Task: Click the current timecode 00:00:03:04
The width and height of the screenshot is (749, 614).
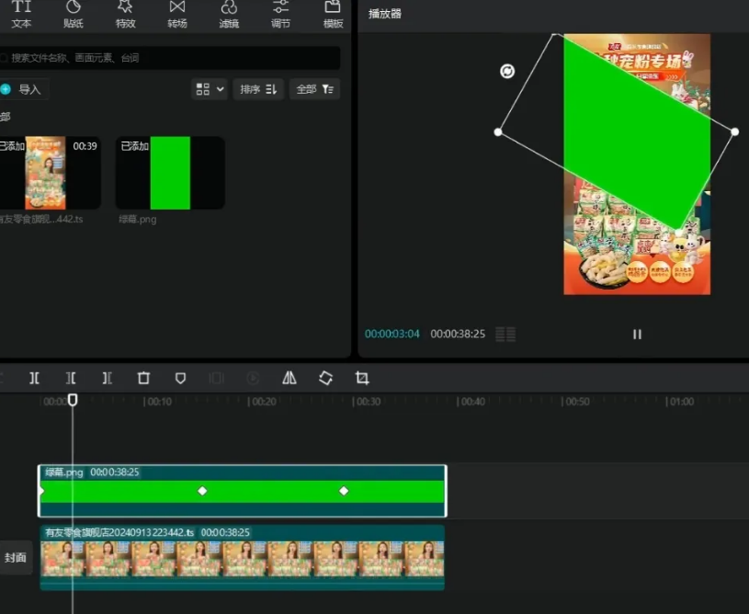Action: (x=392, y=334)
